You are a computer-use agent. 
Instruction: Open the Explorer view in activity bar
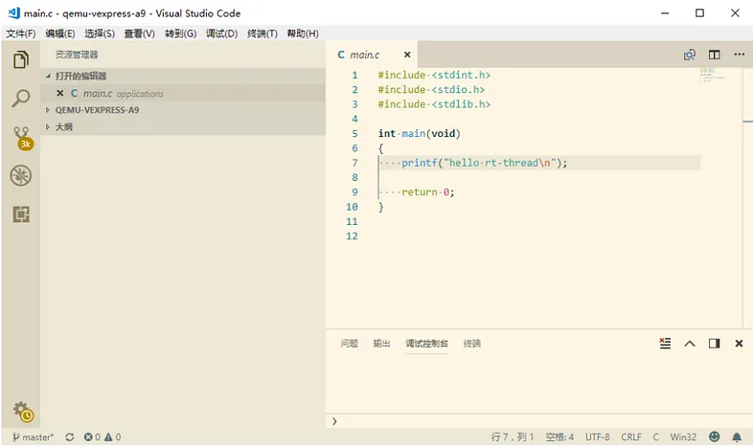[x=21, y=60]
